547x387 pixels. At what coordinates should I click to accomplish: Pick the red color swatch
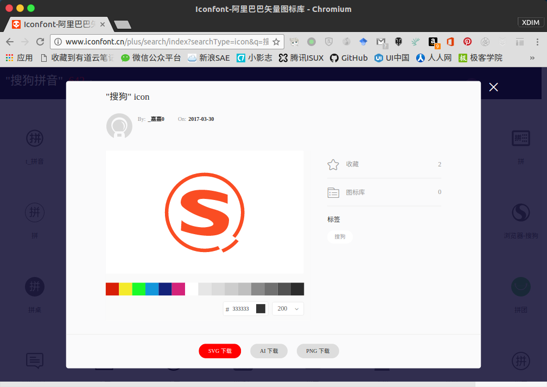tap(112, 289)
